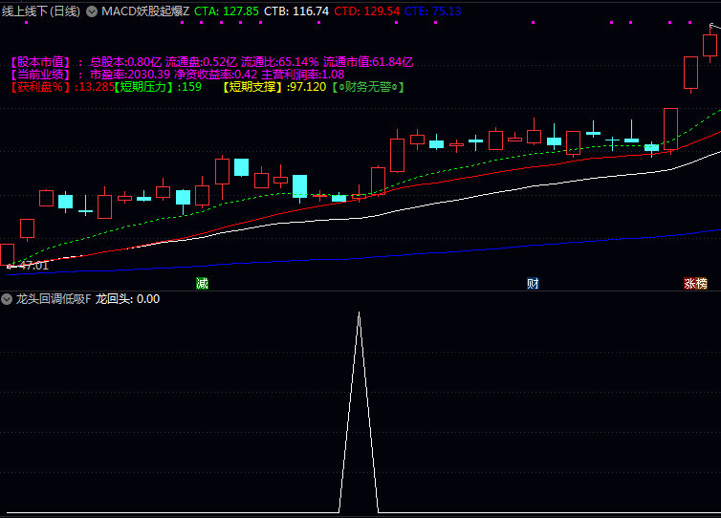721x518 pixels.
Task: Select the CTB 116.74 value label
Action: (295, 11)
